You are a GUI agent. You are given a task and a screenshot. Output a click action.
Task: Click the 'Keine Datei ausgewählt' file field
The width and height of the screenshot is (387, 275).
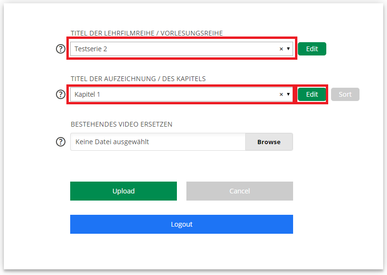[x=157, y=142]
